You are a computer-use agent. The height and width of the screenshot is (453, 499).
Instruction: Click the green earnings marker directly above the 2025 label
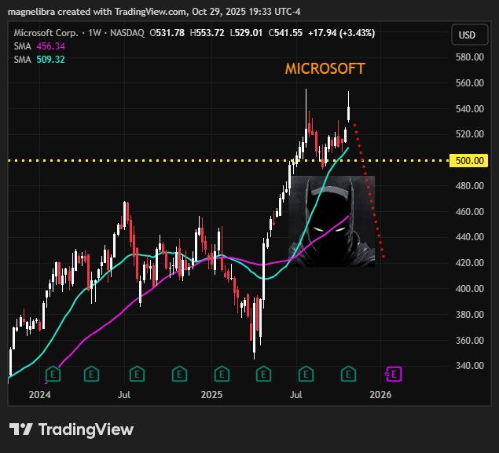pyautogui.click(x=222, y=374)
